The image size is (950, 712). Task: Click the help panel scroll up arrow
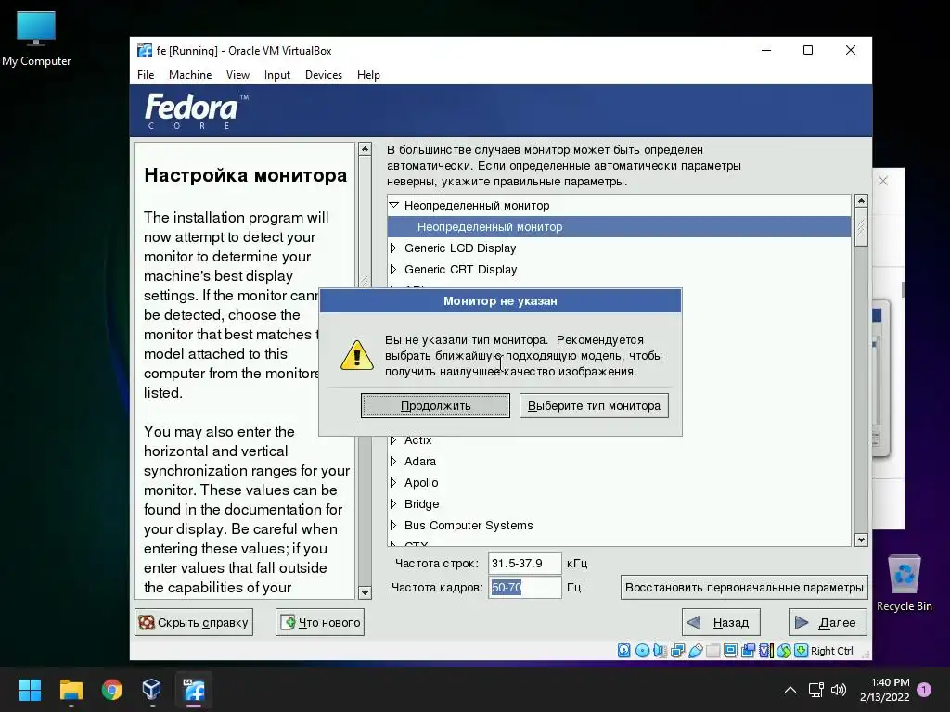pyautogui.click(x=365, y=149)
